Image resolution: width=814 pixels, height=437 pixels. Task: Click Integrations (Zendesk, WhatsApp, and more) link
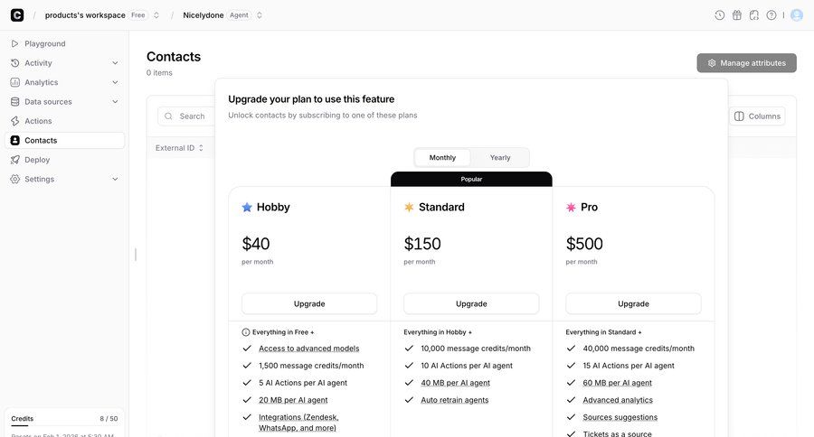298,423
